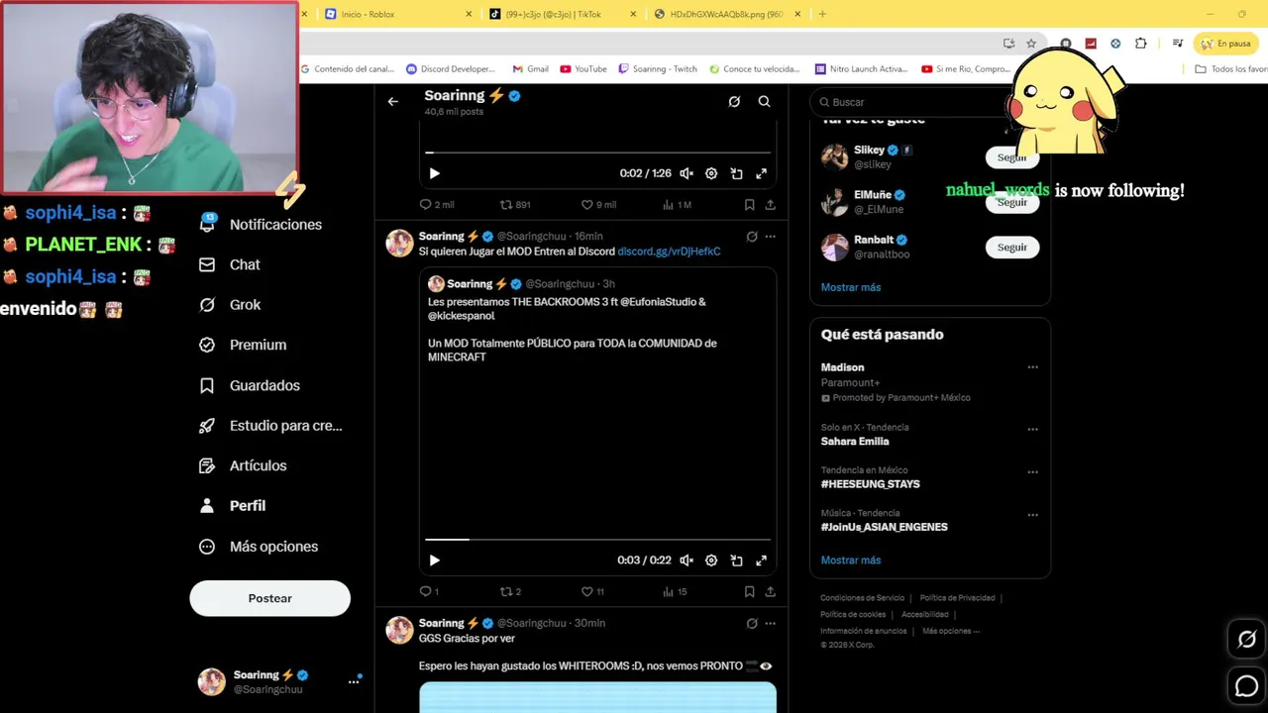Switch to the Inicio - Roblox tab
1268x713 pixels.
396,14
